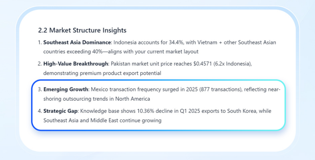Click the "2.2 Market Structure Insights" heading

pyautogui.click(x=82, y=30)
